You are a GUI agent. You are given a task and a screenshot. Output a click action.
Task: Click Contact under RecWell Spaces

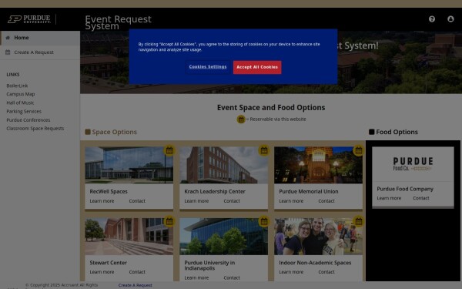(x=137, y=201)
